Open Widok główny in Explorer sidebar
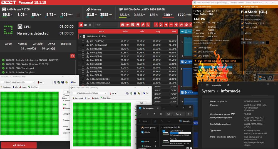Screen dimensions: 278x149 (148, 128)
